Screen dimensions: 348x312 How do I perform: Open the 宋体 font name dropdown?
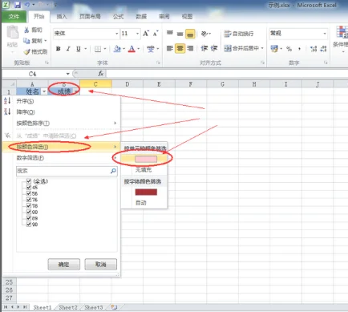(116, 34)
